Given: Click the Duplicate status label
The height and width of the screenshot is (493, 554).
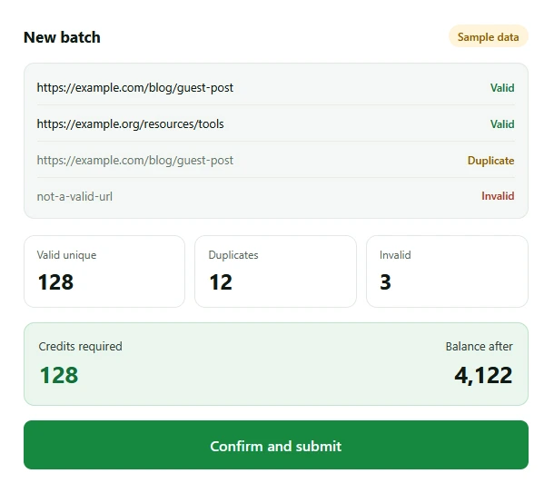Looking at the screenshot, I should [x=490, y=161].
